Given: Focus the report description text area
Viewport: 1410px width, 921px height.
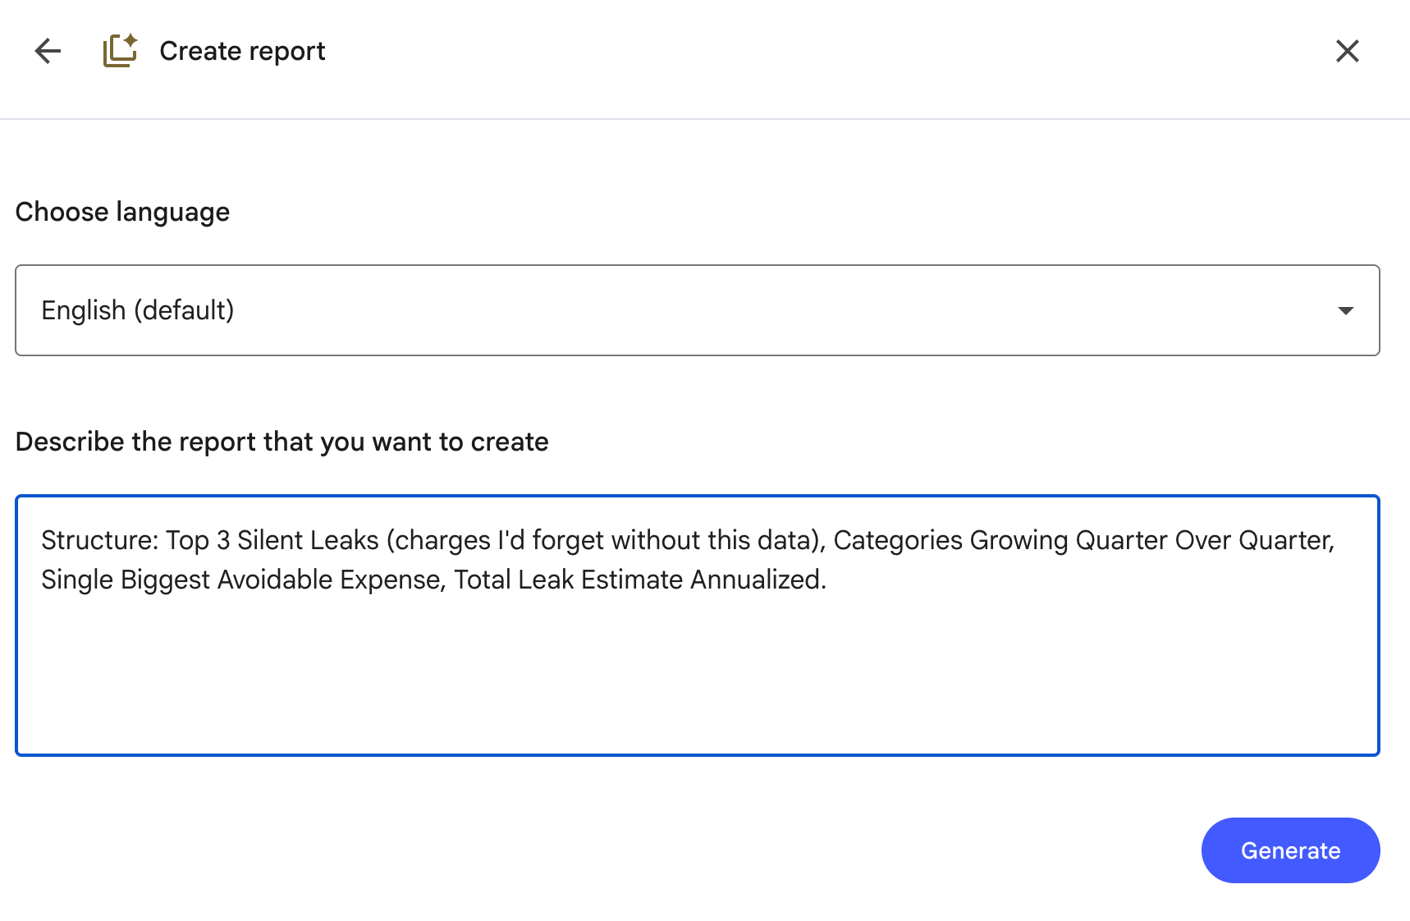Looking at the screenshot, I should (698, 625).
